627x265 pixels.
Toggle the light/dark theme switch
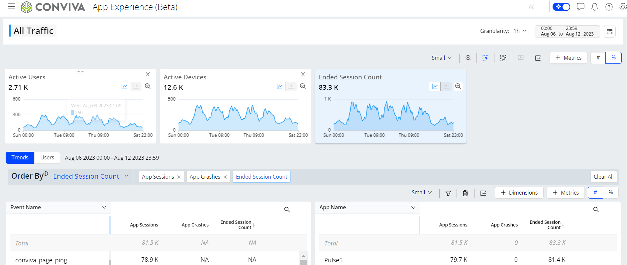tap(561, 7)
